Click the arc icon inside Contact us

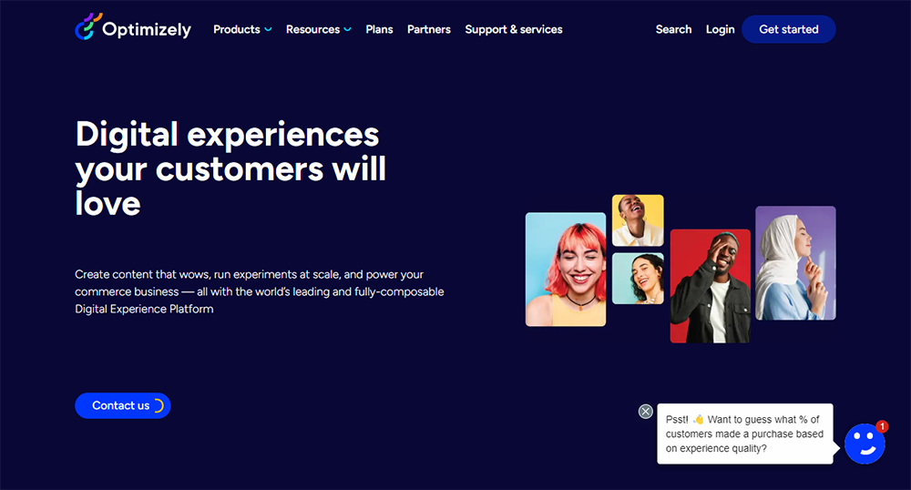159,406
